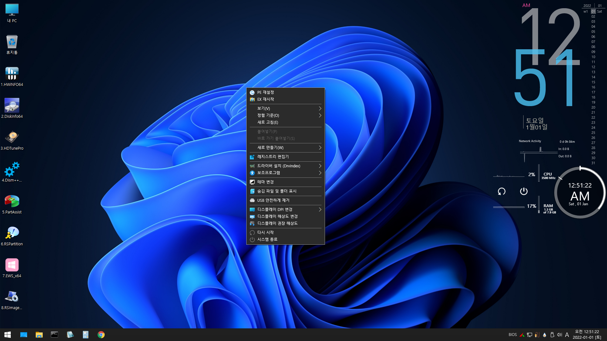Select the 1.HWiNFO64 desktop shortcut
Screen dimensions: 607x341
click(12, 76)
